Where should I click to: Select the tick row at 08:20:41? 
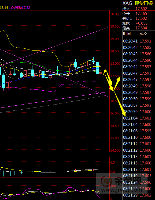[139, 41]
